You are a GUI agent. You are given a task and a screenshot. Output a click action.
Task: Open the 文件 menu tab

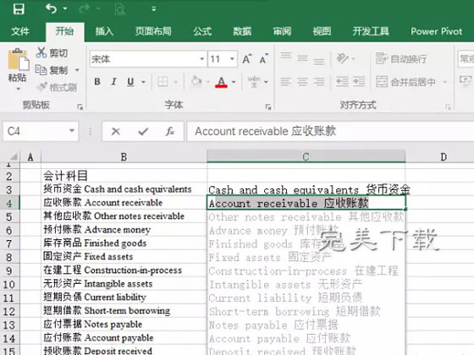coord(20,31)
